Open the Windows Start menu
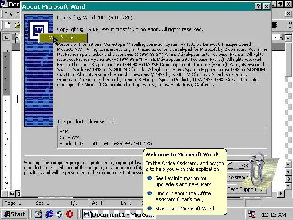The image size is (293, 220). pyautogui.click(x=14, y=214)
